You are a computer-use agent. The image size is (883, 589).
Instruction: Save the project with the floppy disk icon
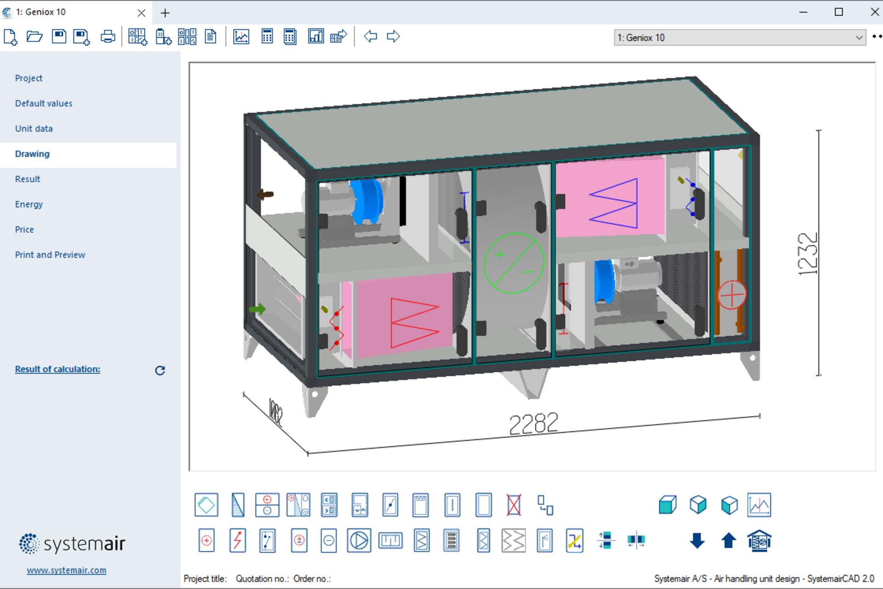point(59,36)
